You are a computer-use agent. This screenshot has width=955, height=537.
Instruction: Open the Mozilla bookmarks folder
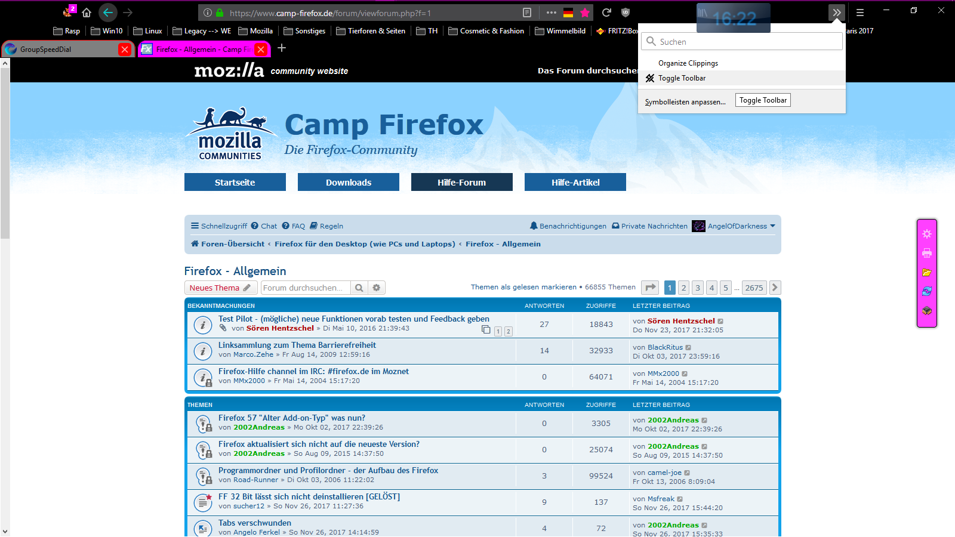255,31
